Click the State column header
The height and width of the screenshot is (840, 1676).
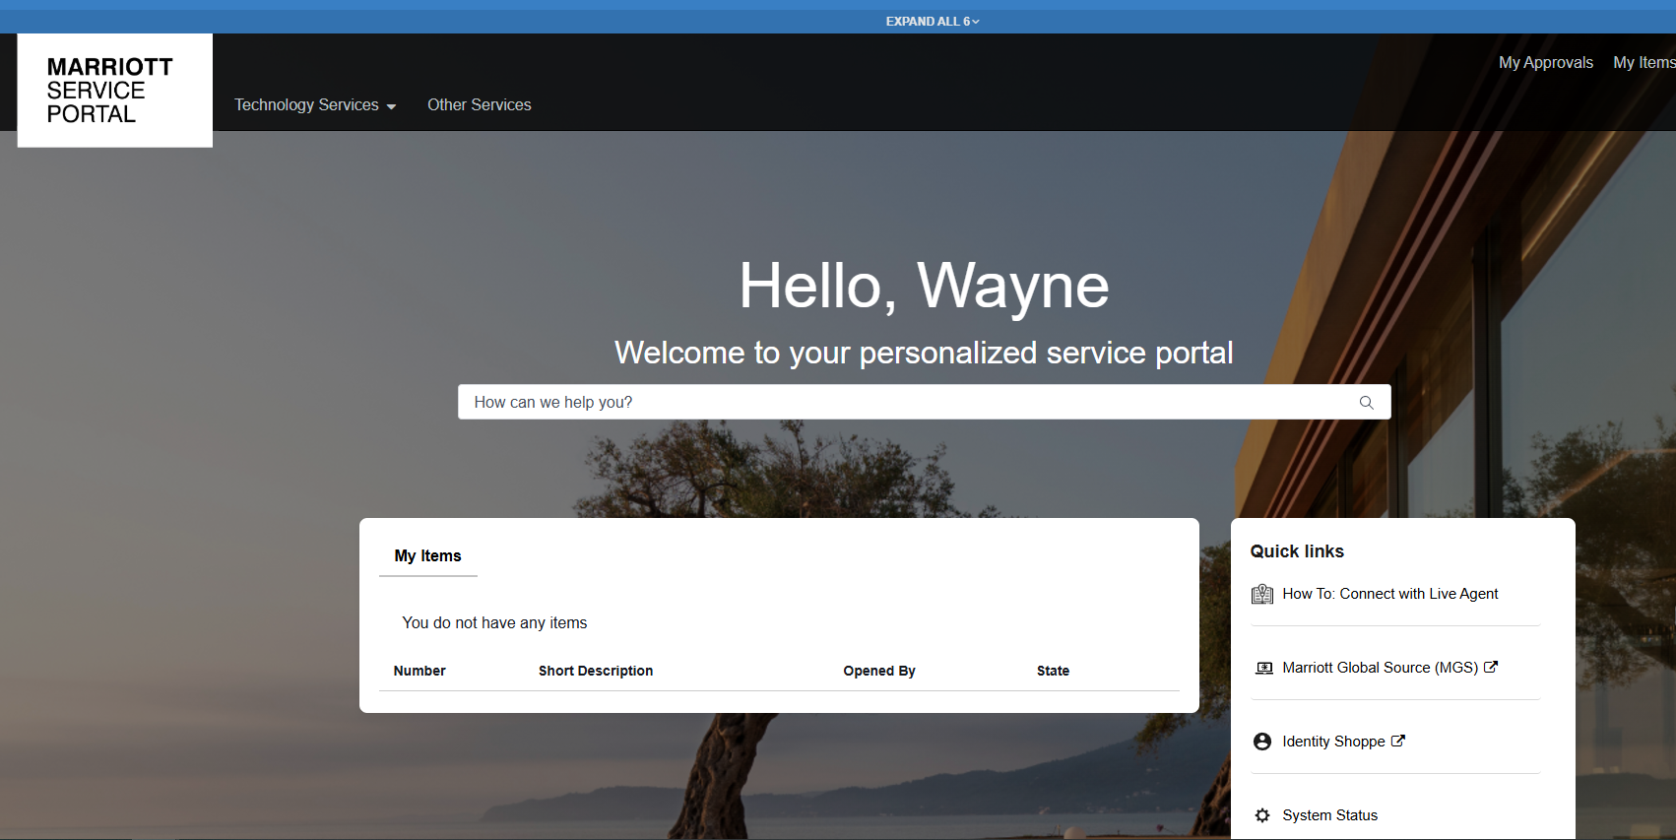click(x=1053, y=671)
